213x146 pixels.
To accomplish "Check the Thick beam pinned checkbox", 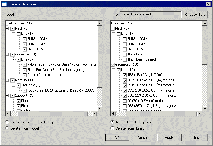I will (125, 60).
